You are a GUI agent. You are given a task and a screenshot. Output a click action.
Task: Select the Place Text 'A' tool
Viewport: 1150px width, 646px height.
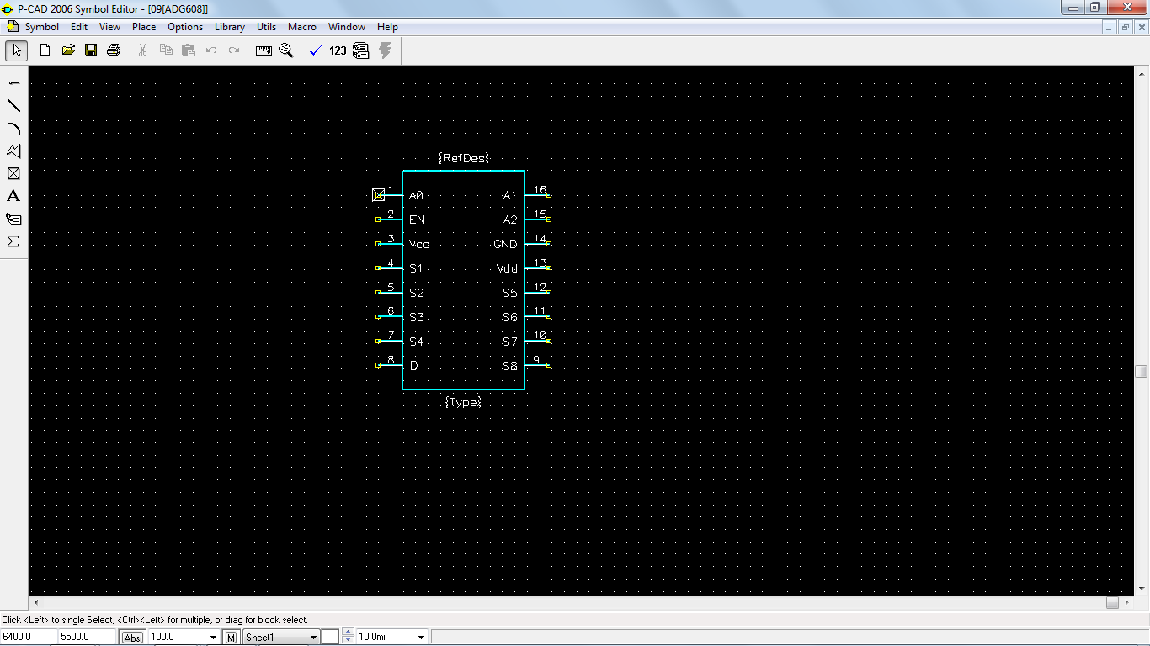[13, 196]
